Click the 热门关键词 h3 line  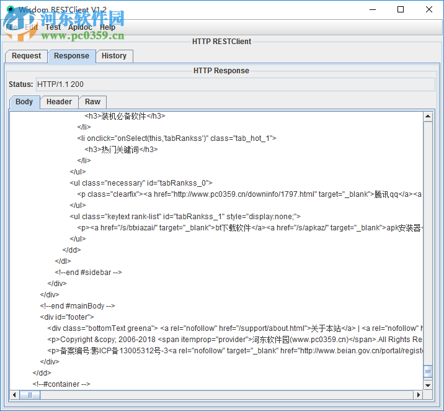point(121,150)
